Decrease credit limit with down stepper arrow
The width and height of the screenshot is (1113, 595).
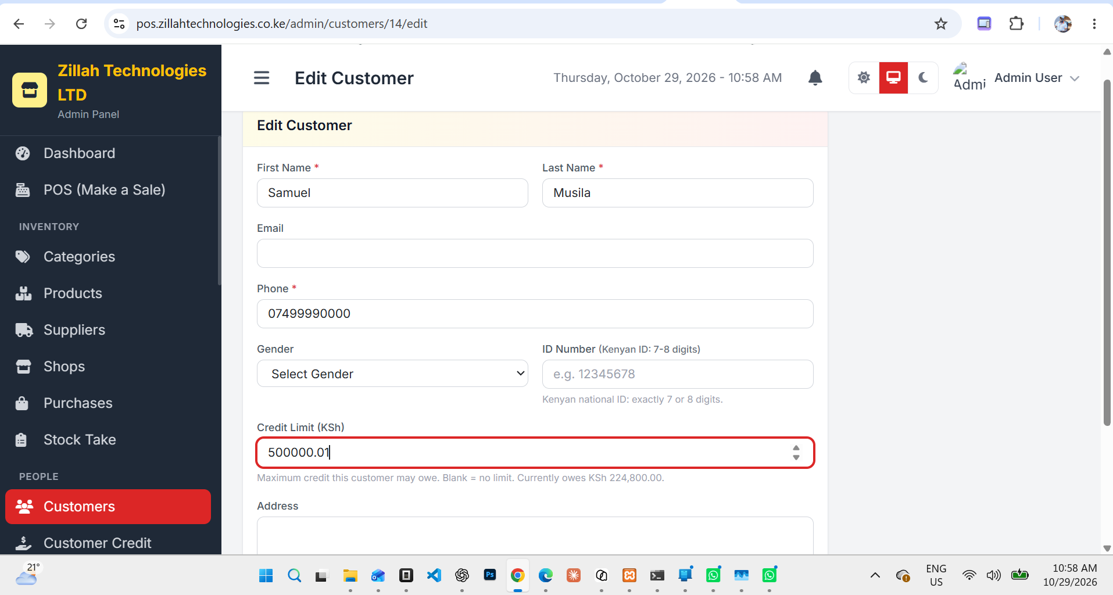click(x=796, y=457)
